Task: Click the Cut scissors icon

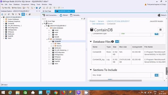Action: point(44,8)
